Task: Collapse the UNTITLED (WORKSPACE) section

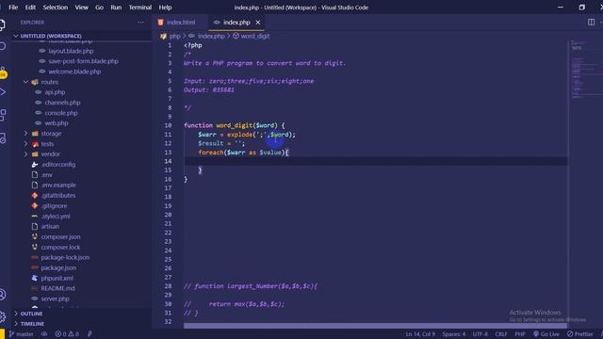Action: click(x=50, y=36)
